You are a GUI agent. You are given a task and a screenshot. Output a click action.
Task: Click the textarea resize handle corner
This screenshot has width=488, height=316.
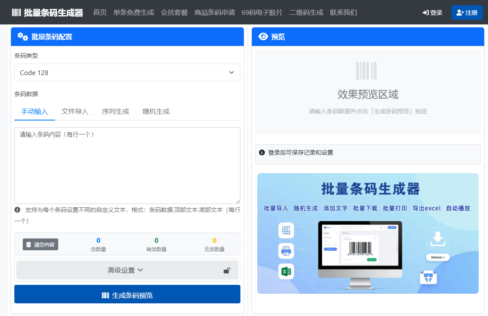coord(238,201)
